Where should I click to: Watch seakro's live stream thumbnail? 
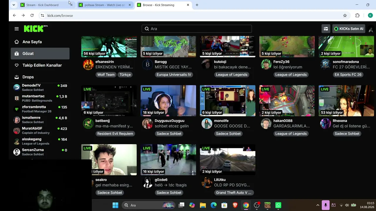109,160
